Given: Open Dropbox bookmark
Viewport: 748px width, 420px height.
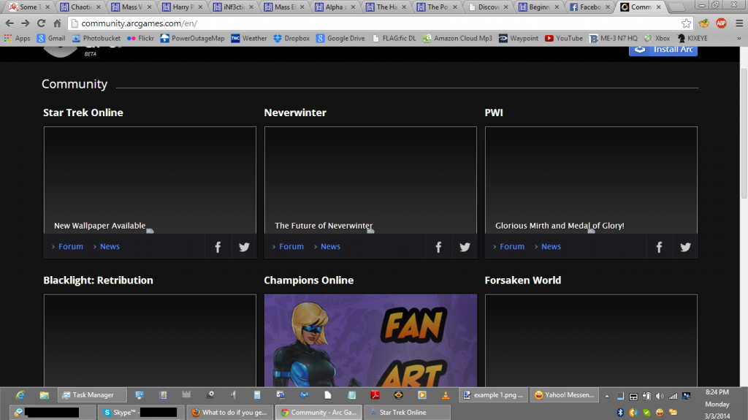Looking at the screenshot, I should coord(291,38).
